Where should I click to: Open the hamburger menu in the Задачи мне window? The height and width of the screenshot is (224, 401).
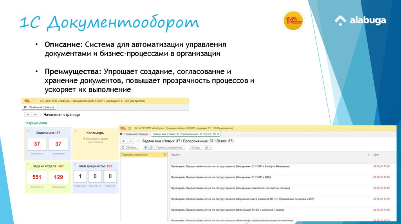click(x=130, y=128)
